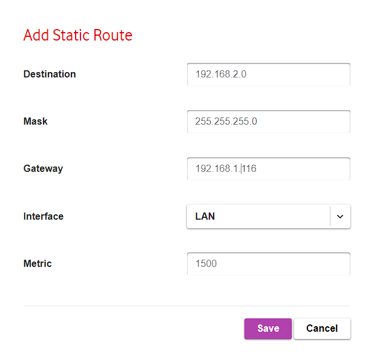Image resolution: width=374 pixels, height=362 pixels.
Task: Save the static route
Action: click(268, 329)
